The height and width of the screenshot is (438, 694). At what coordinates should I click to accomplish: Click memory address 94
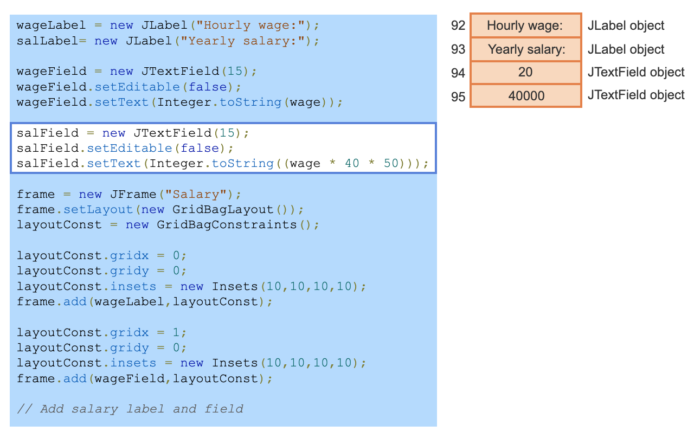point(458,73)
